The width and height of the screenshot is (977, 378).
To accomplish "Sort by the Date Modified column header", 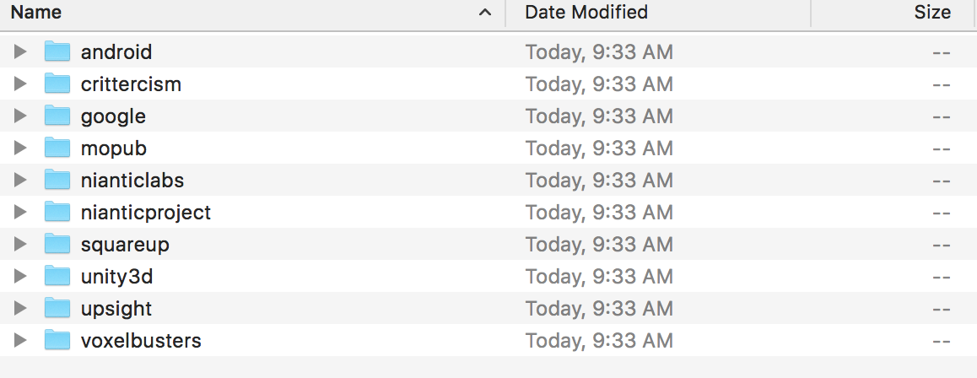I will pos(658,13).
